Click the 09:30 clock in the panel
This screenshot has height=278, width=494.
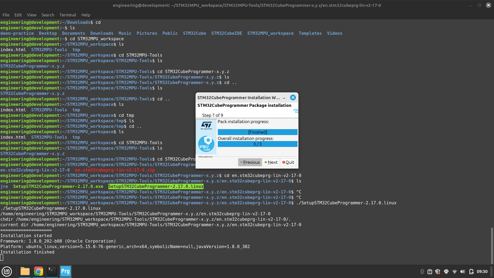482,272
